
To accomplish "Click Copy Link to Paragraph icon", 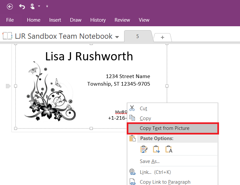I will [132, 182].
